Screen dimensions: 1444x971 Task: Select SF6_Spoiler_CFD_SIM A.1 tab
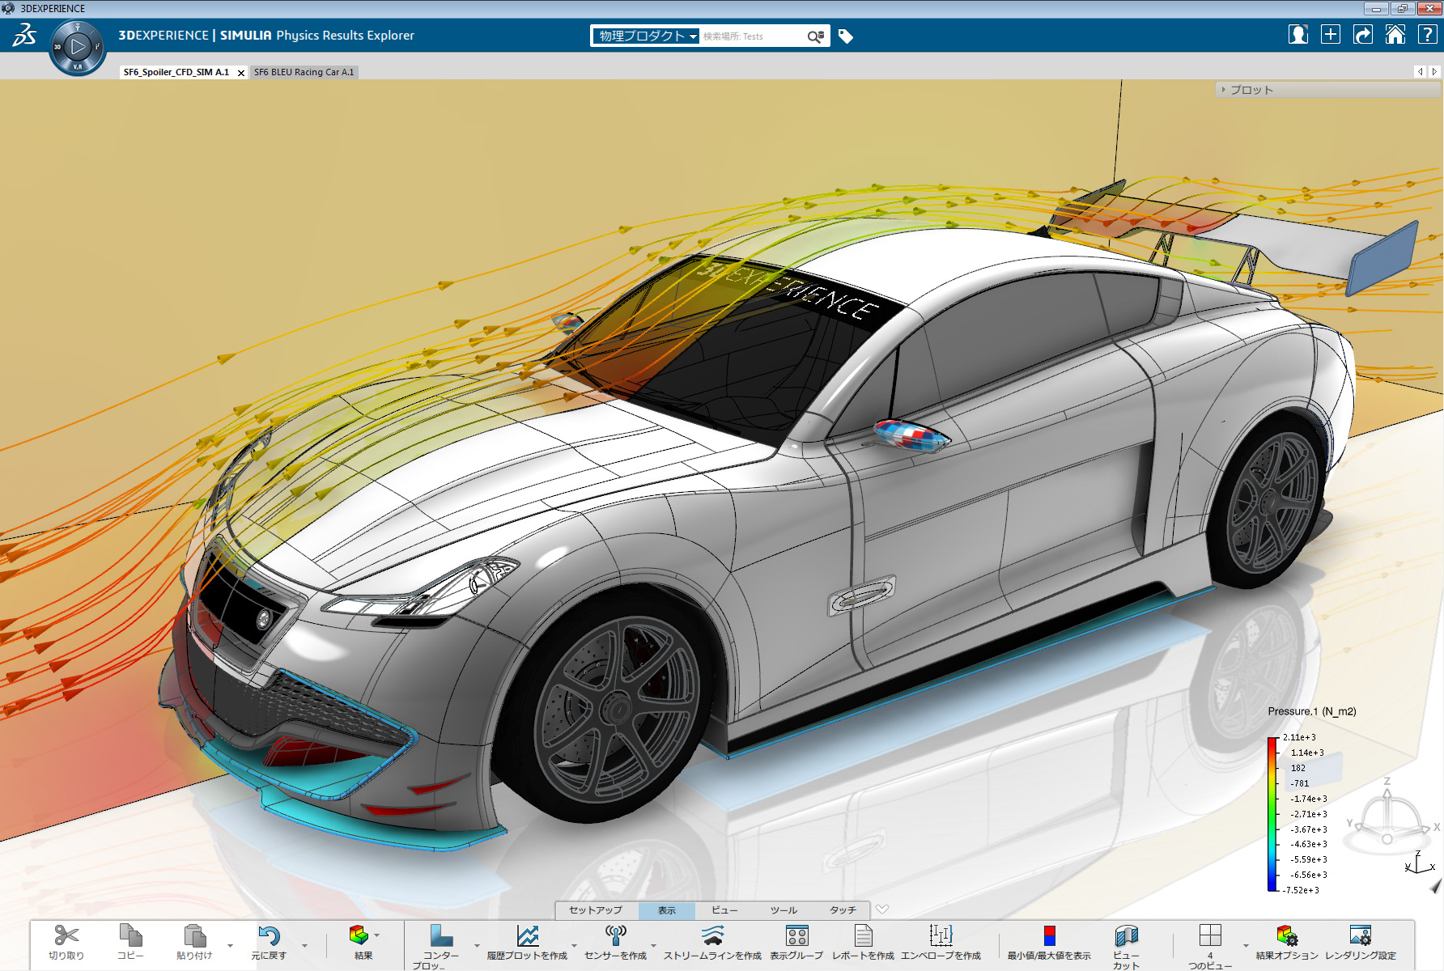coord(176,72)
